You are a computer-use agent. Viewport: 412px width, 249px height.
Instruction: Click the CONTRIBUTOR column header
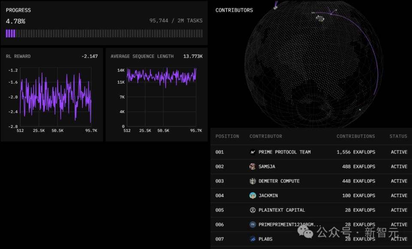coord(266,136)
